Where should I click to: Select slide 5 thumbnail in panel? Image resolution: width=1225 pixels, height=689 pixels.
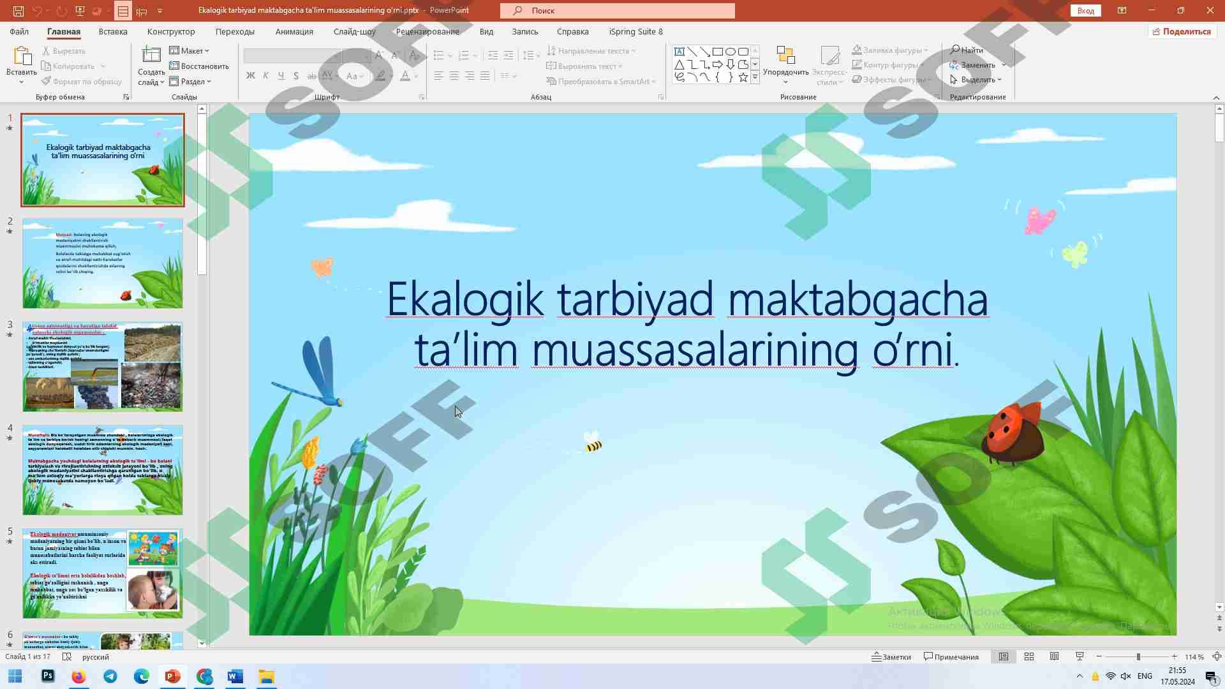[103, 574]
